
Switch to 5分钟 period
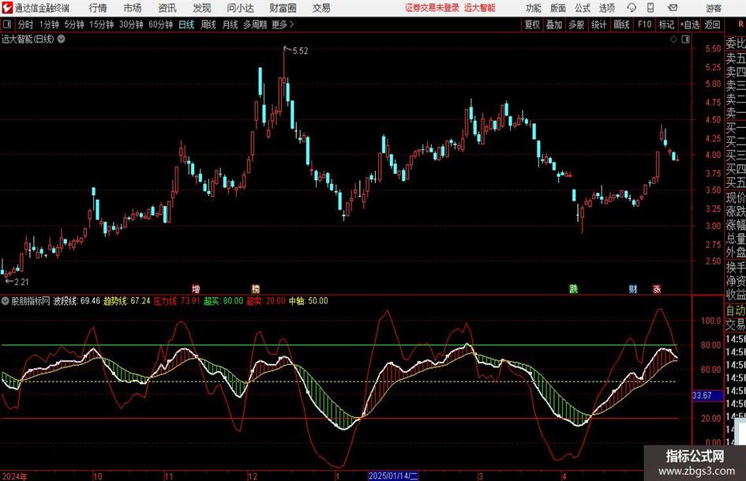[x=73, y=24]
